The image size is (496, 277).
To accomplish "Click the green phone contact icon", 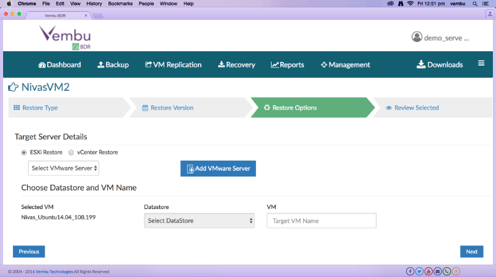I will pyautogui.click(x=446, y=271).
